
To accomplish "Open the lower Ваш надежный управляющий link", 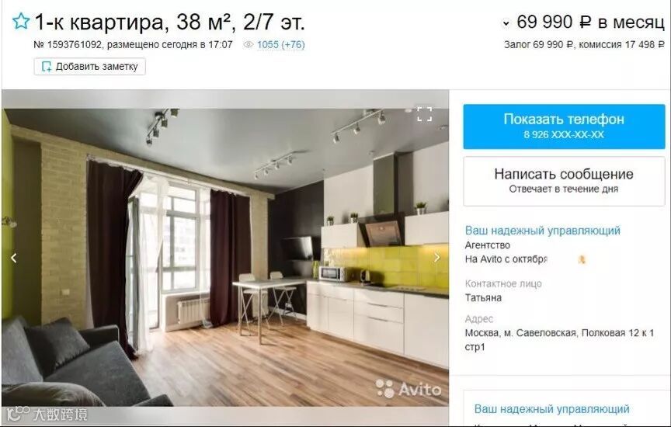I will (x=552, y=409).
